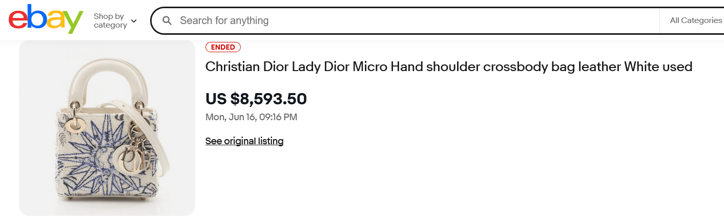Open the All Categories dropdown
Image resolution: width=724 pixels, height=223 pixels.
click(695, 20)
